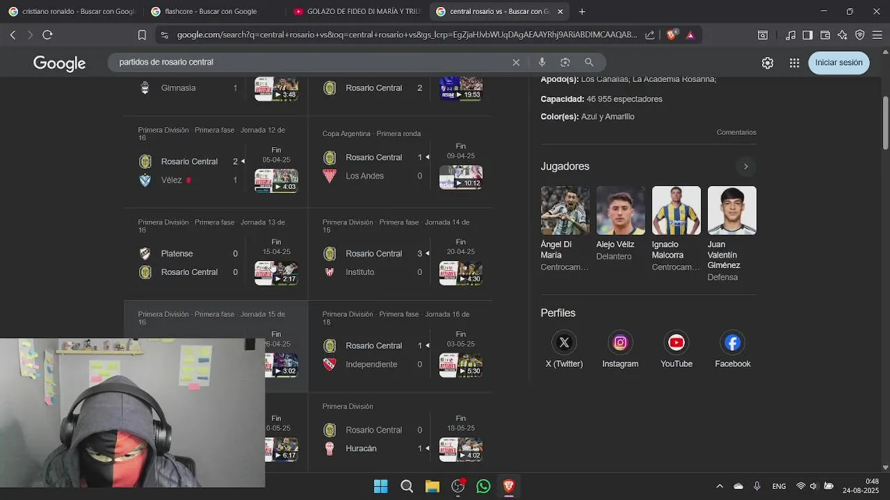Open Ángel Di María player card
Image resolution: width=890 pixels, height=500 pixels.
coord(565,229)
